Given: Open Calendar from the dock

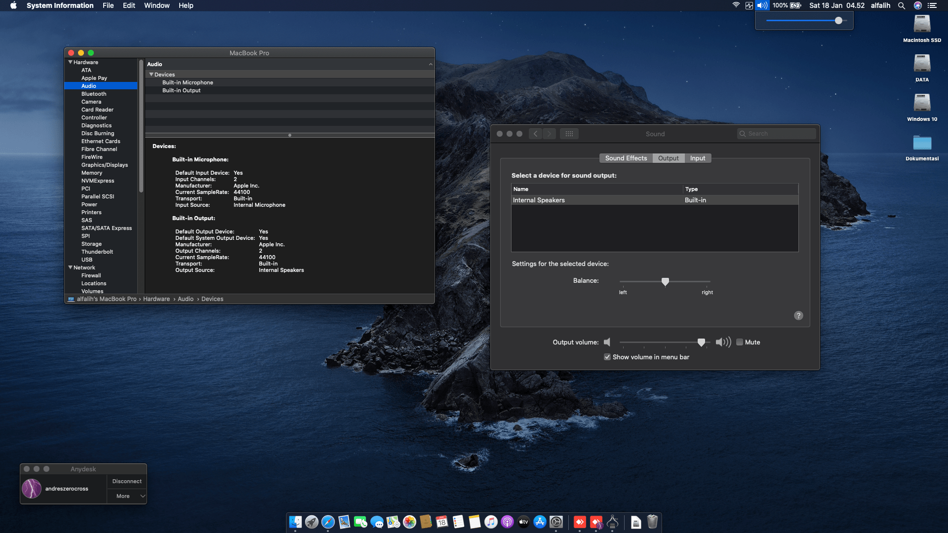Looking at the screenshot, I should [442, 522].
